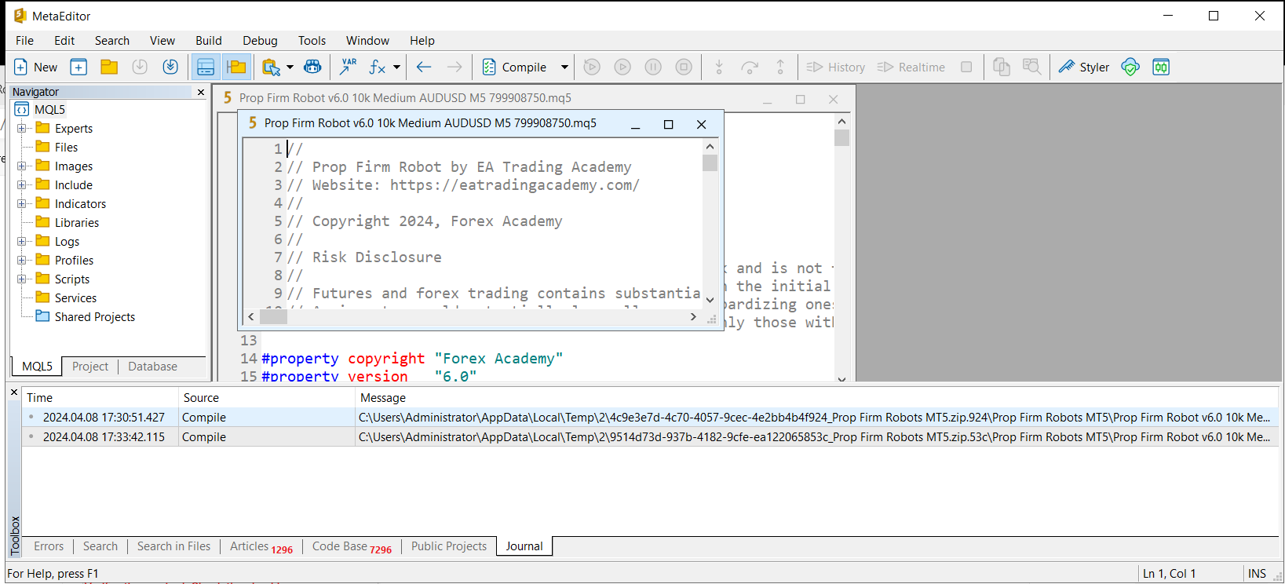Click the stop profiling square icon
Screen dimensions: 1285x584
966,68
